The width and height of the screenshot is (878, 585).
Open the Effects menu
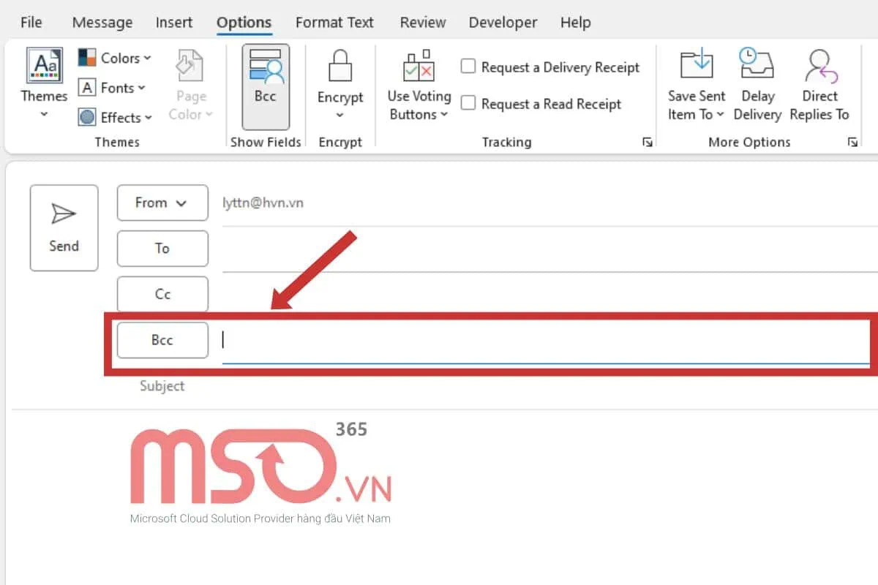coord(116,117)
